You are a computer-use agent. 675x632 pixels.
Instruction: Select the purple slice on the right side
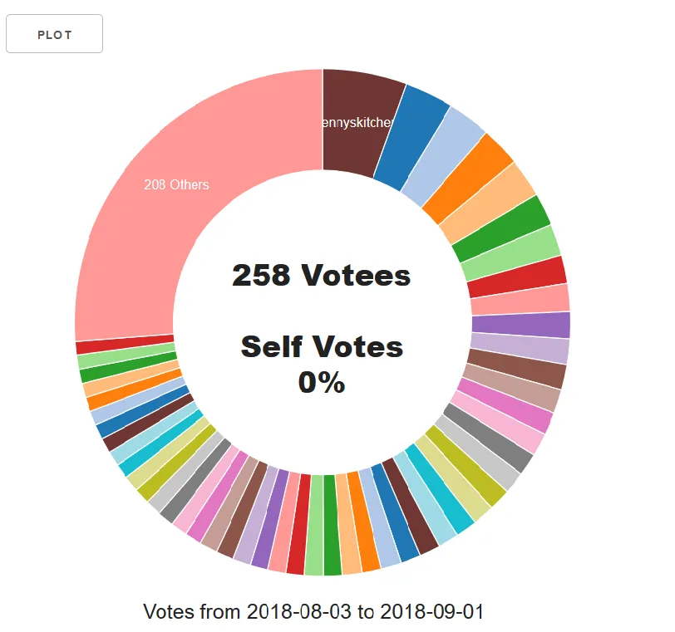(x=521, y=326)
